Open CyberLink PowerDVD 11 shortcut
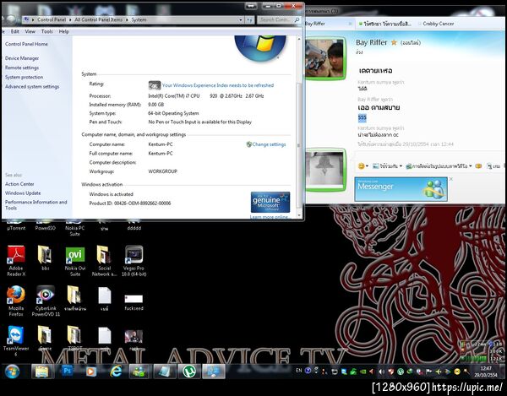 46,301
